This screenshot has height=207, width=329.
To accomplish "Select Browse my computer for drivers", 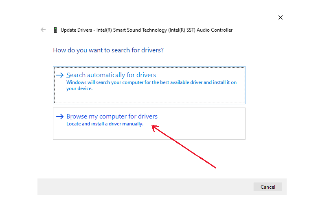I will [x=149, y=123].
